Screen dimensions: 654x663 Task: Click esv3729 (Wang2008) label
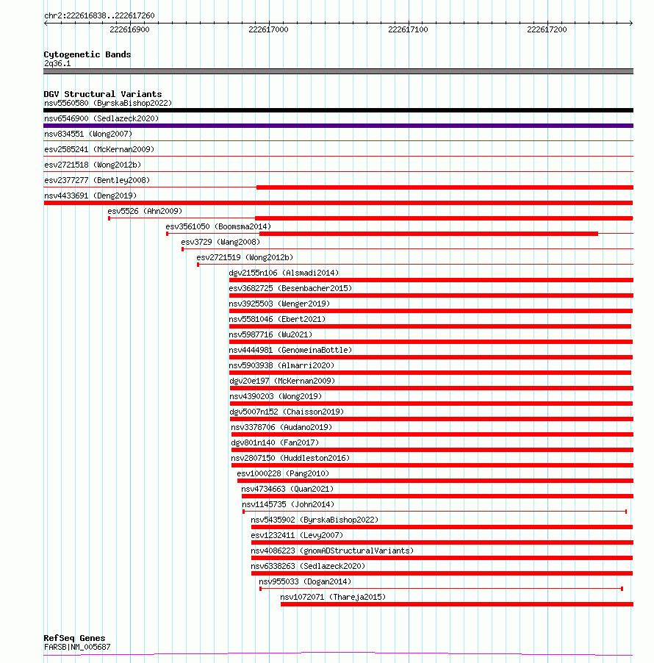(x=220, y=243)
